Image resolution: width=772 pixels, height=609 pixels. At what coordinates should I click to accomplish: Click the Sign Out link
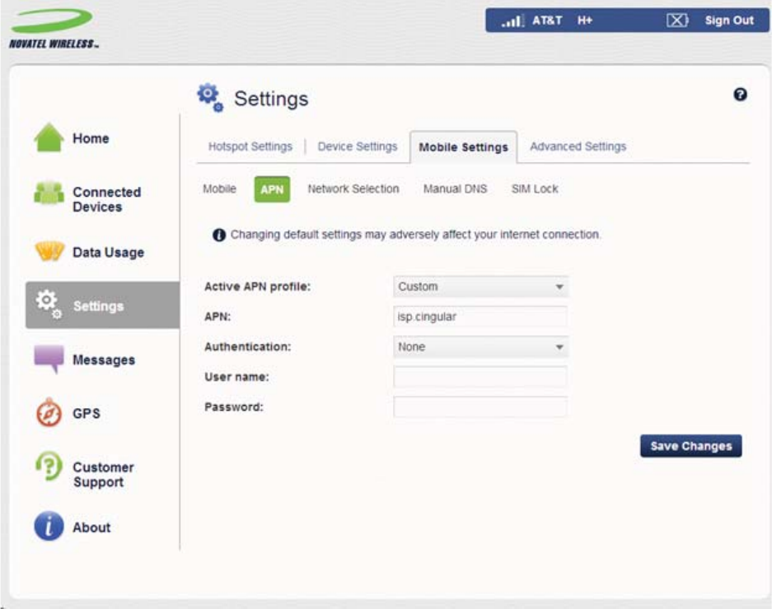[x=729, y=21]
